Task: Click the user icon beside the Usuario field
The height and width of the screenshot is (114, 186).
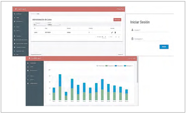Action: (x=132, y=30)
